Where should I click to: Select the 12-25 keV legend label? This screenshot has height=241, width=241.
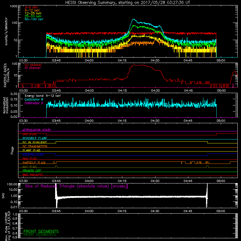coord(33,13)
